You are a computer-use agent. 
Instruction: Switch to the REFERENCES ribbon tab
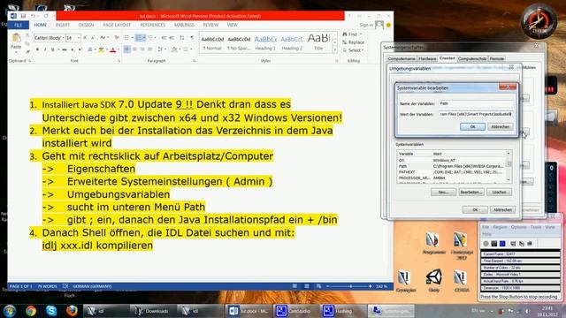pyautogui.click(x=152, y=25)
